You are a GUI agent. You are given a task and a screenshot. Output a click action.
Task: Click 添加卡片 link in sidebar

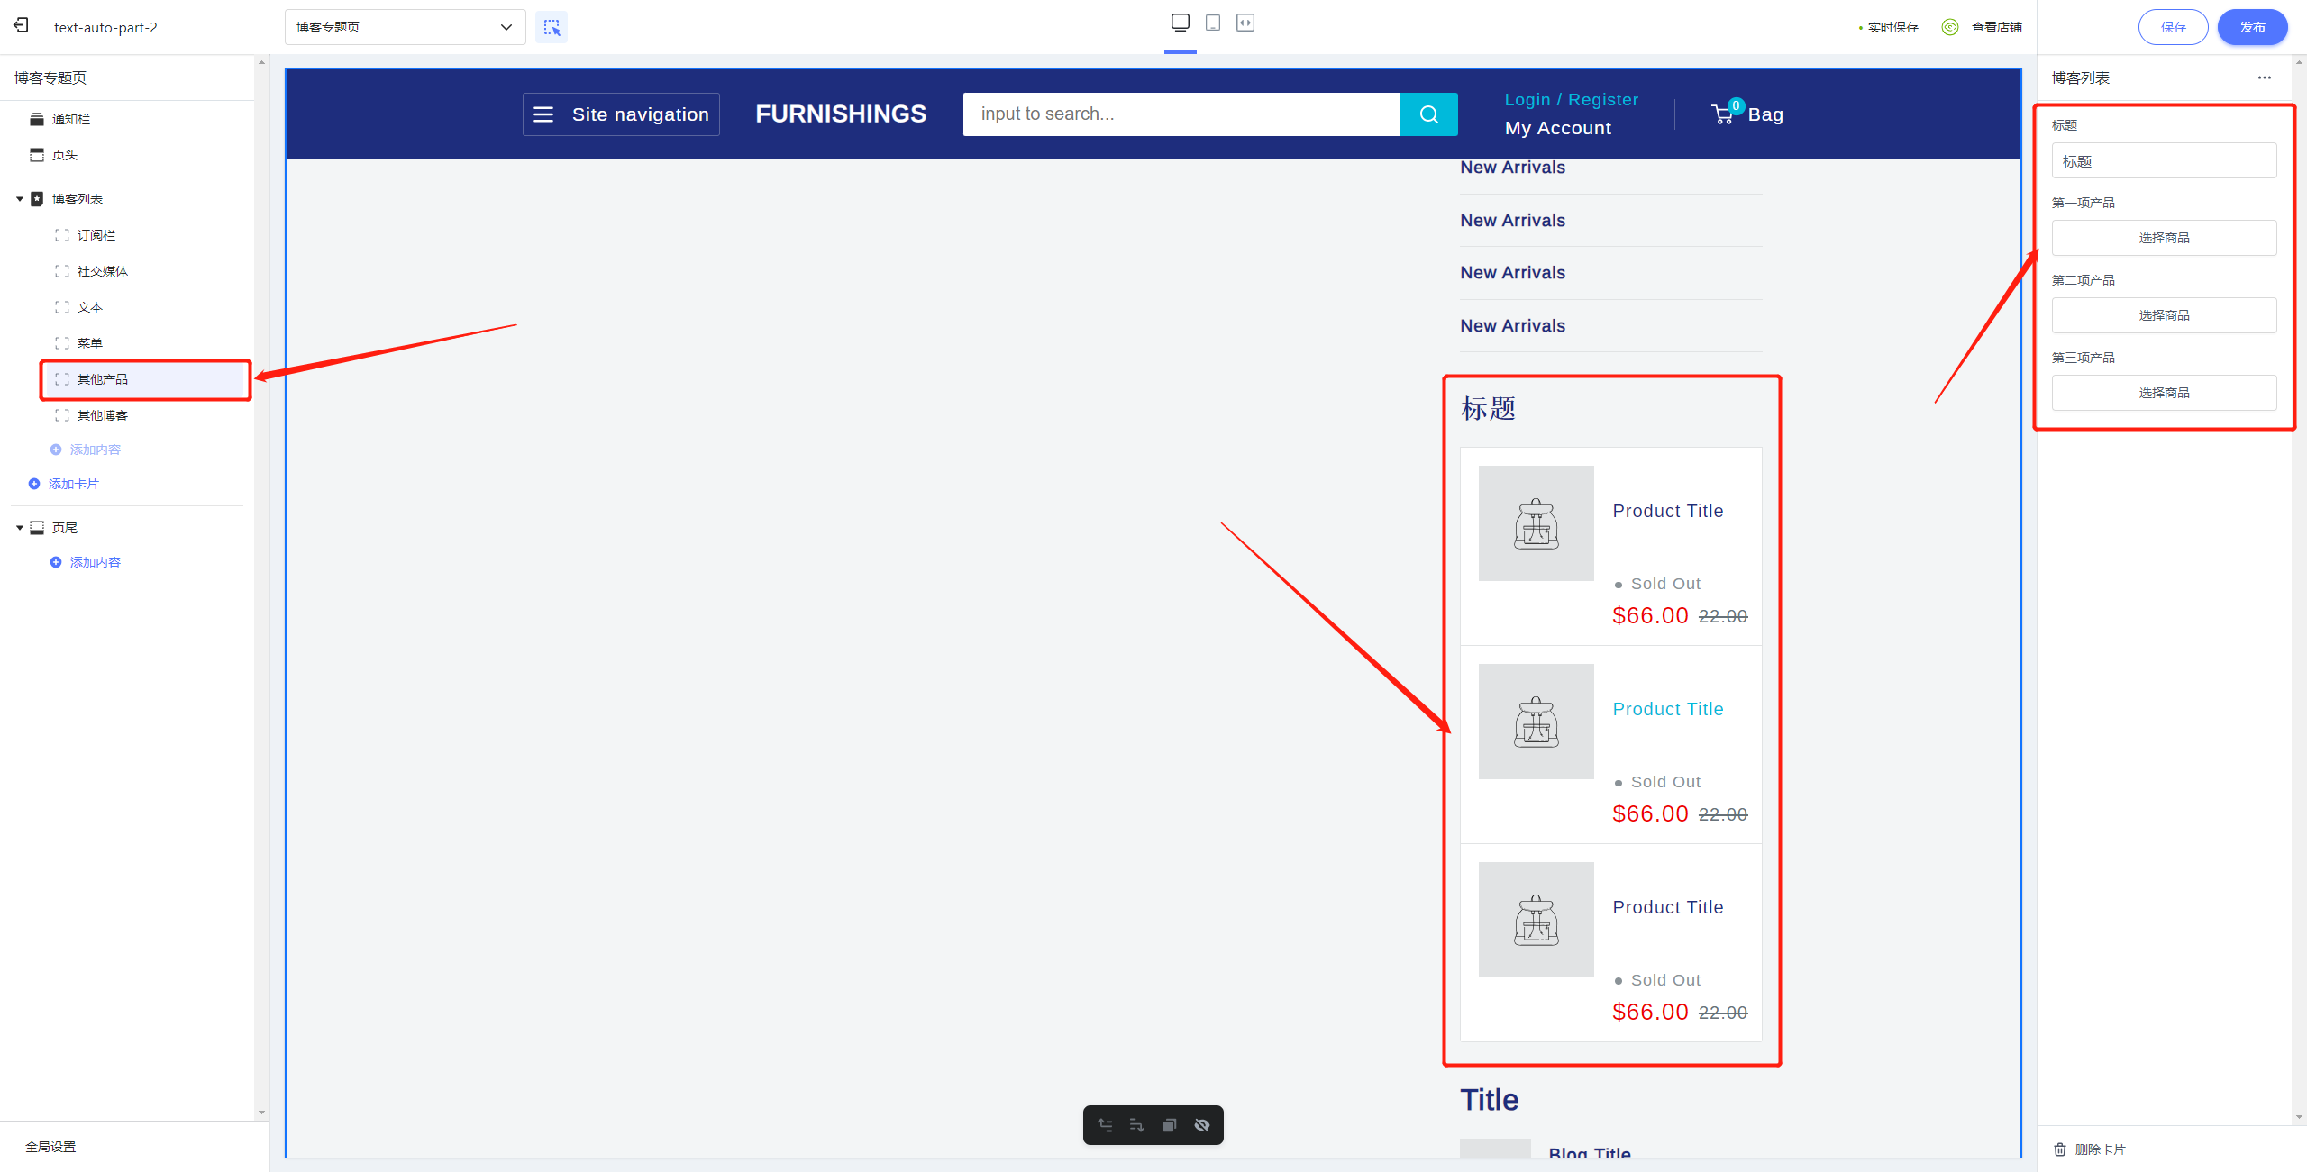pos(73,484)
